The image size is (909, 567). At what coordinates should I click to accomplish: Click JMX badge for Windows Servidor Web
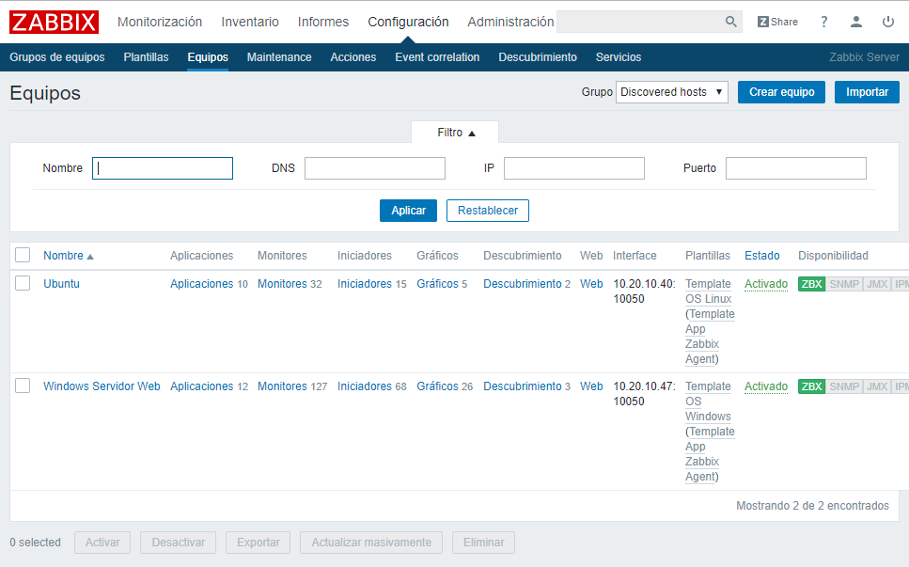click(877, 386)
